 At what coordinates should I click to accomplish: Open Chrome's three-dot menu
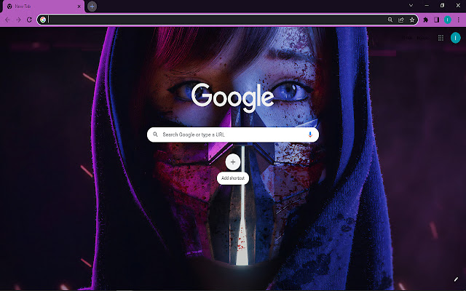coord(459,20)
